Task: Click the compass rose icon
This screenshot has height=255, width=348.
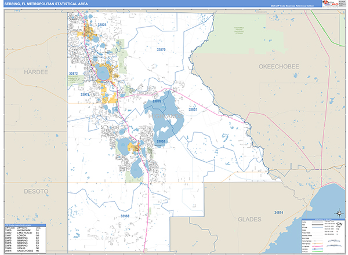Action: [339, 213]
